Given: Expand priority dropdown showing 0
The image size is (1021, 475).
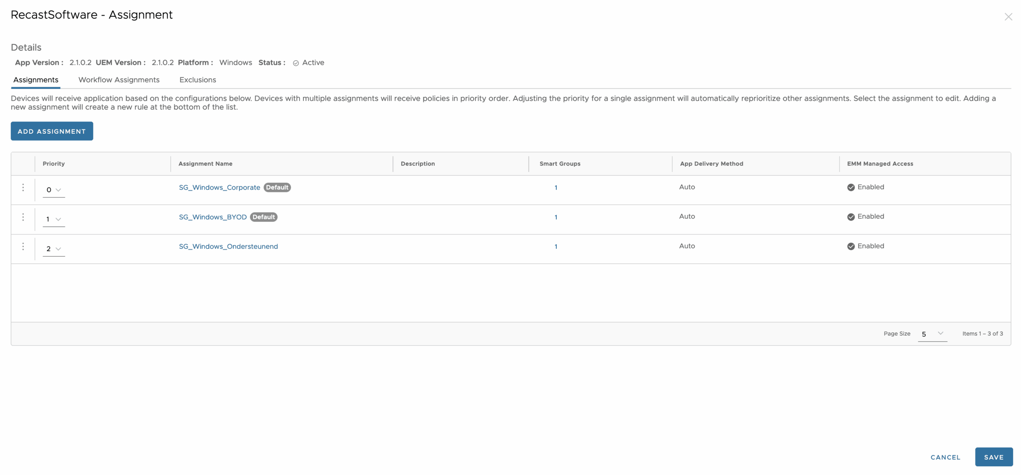Looking at the screenshot, I should click(x=54, y=190).
